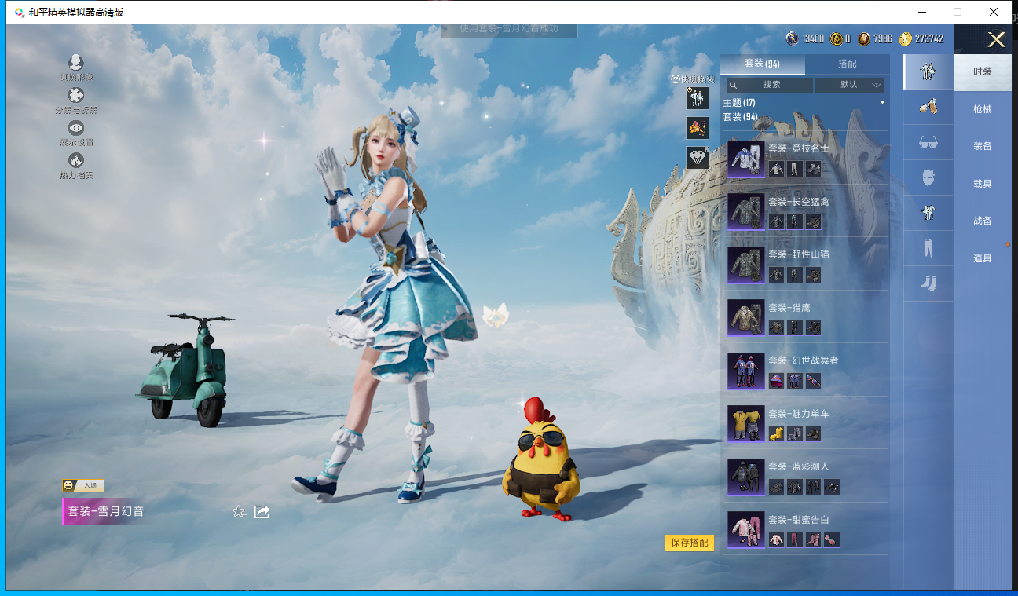Pick the pink pants piece of 甜蜜告白
Image resolution: width=1018 pixels, height=596 pixels.
pyautogui.click(x=795, y=539)
